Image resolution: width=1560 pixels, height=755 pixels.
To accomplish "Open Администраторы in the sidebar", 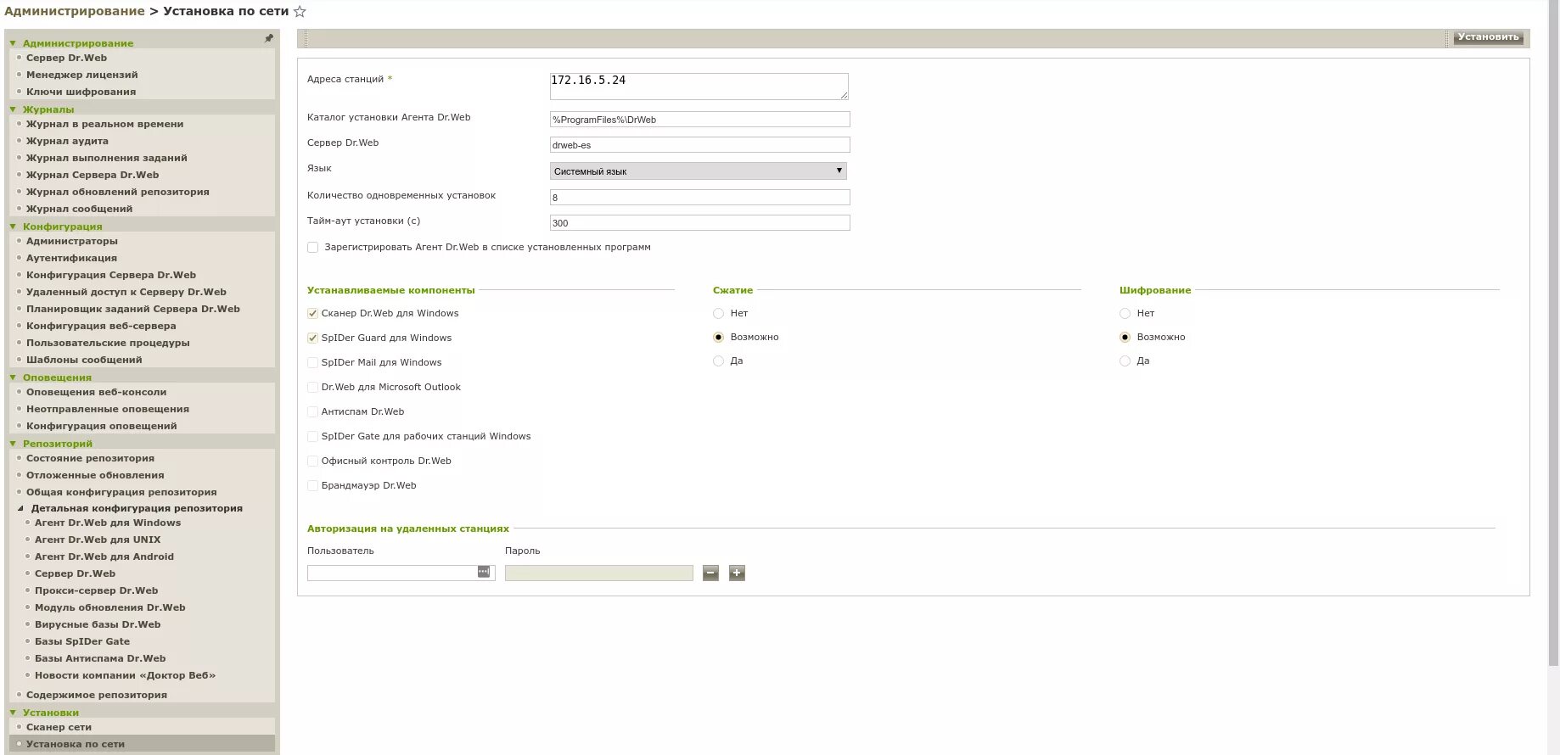I will coord(72,241).
